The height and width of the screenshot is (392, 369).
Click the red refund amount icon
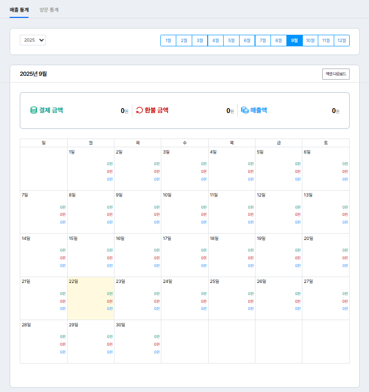coord(140,110)
